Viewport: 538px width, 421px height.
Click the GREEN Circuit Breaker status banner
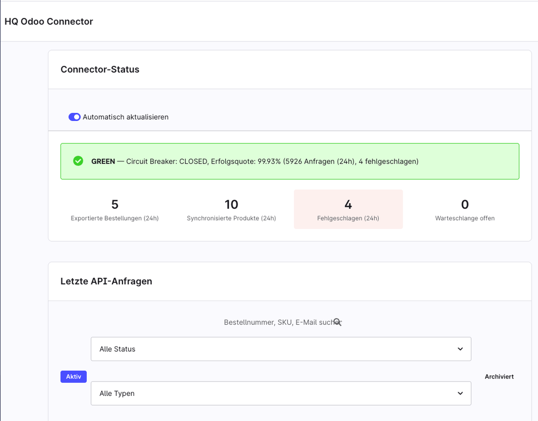(290, 161)
